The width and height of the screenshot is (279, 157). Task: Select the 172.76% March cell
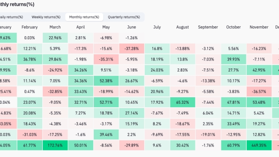tap(55, 145)
